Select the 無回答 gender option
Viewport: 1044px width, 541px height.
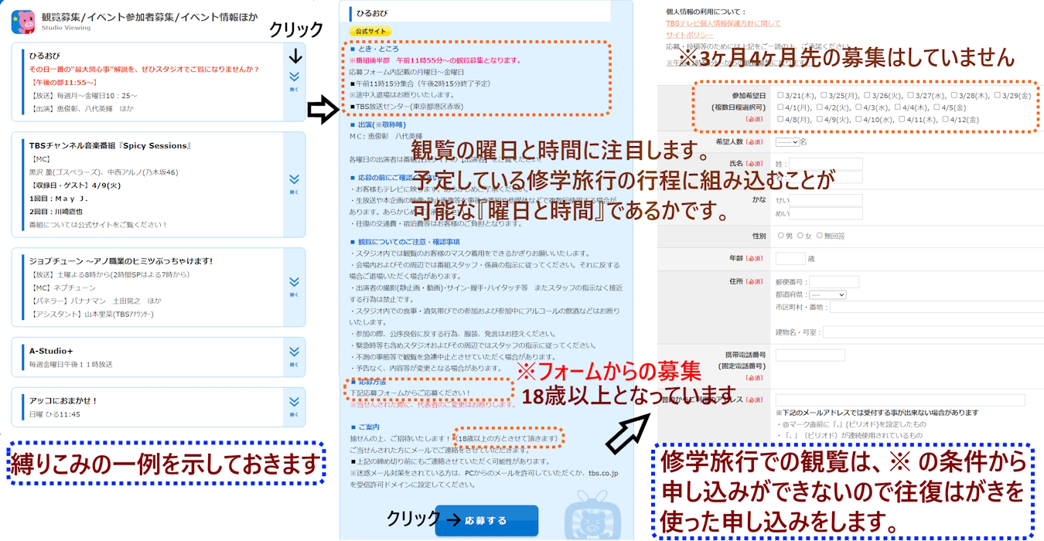[820, 236]
